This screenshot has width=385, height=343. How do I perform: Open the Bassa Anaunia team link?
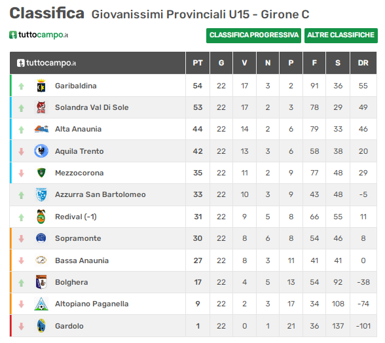pos(82,261)
